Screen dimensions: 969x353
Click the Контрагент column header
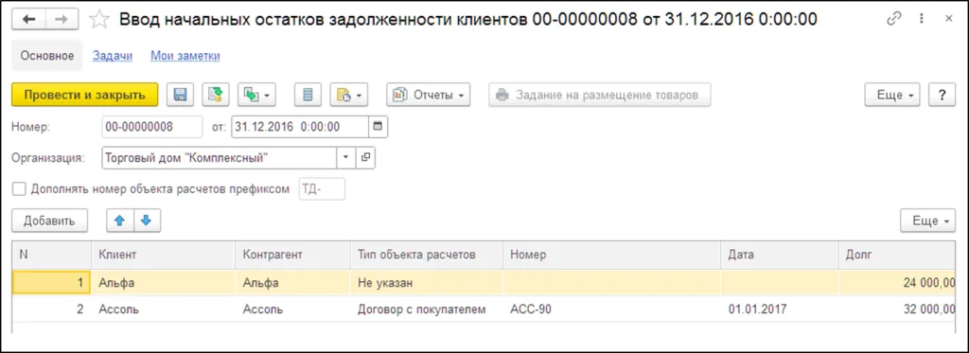(x=292, y=255)
